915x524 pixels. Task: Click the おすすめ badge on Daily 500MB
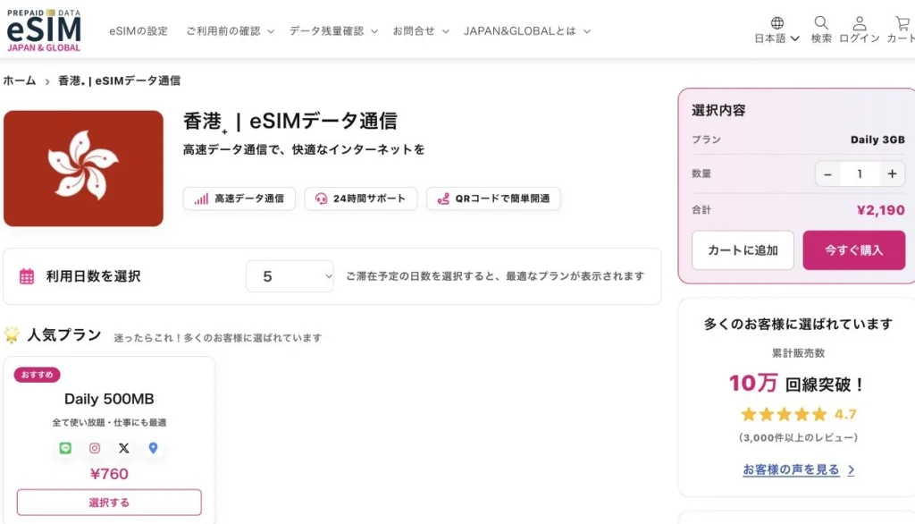(37, 375)
